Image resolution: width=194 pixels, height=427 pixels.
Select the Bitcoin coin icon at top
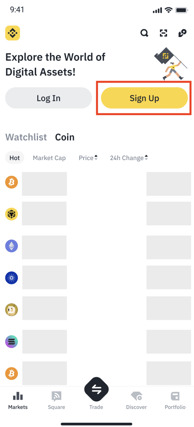pos(12,182)
